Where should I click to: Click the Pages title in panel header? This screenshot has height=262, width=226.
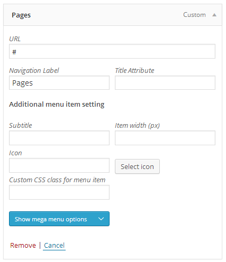point(21,15)
